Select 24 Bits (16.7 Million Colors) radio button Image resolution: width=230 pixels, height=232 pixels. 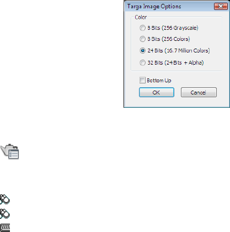coord(142,51)
